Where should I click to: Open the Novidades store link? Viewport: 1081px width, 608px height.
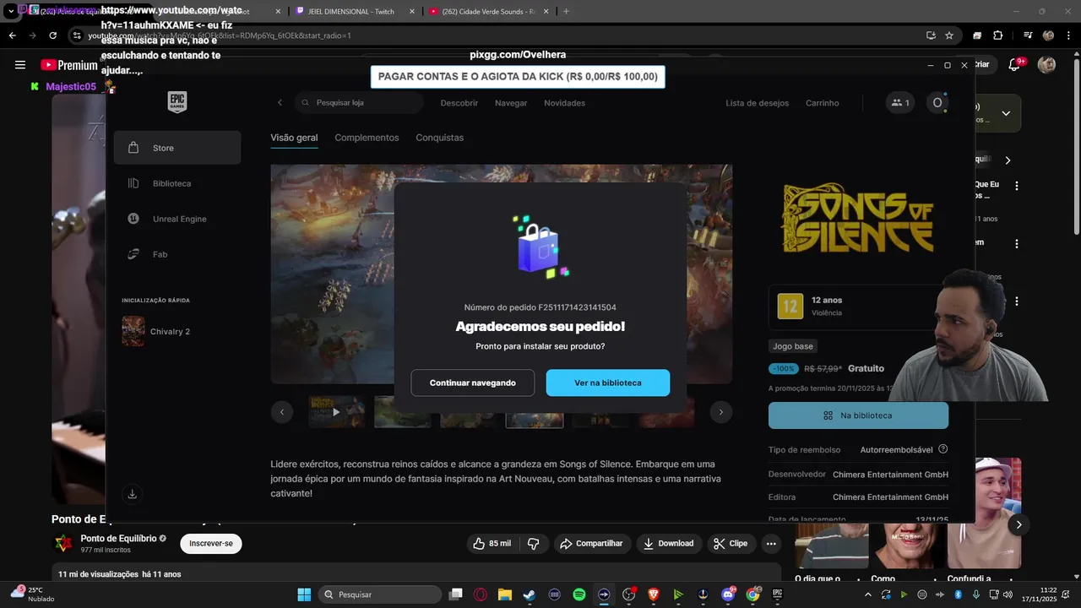pyautogui.click(x=564, y=103)
